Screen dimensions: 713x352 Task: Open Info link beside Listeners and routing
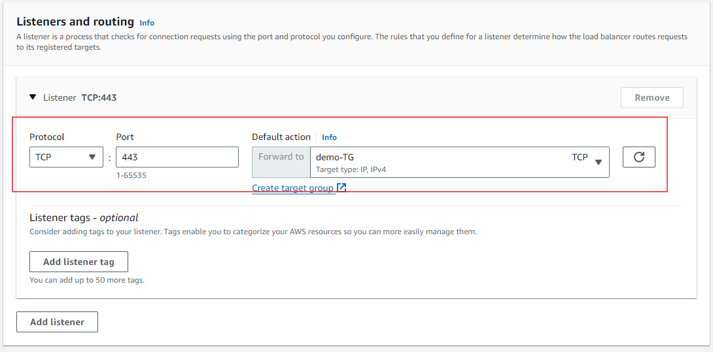pyautogui.click(x=147, y=23)
